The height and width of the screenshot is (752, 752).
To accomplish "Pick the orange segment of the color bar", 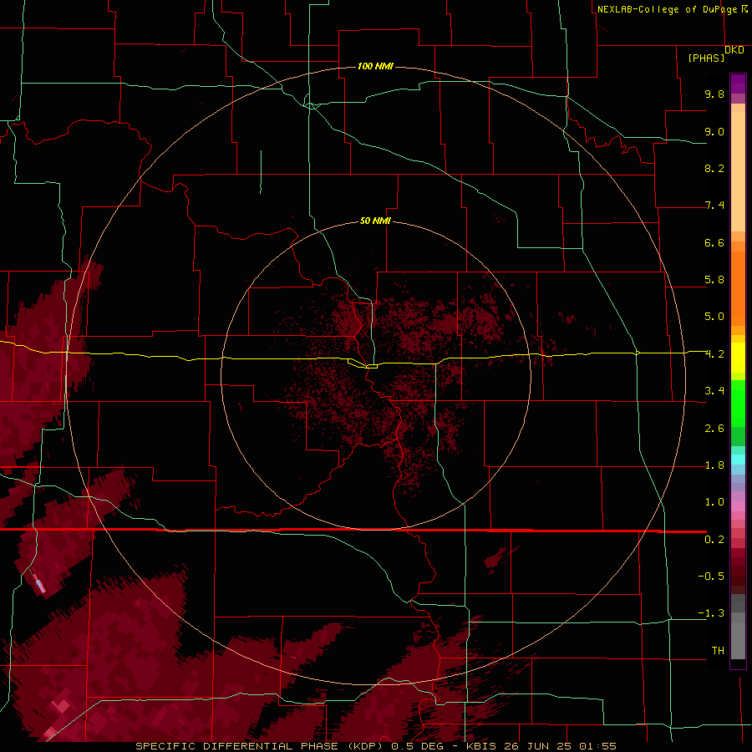I will click(x=738, y=287).
